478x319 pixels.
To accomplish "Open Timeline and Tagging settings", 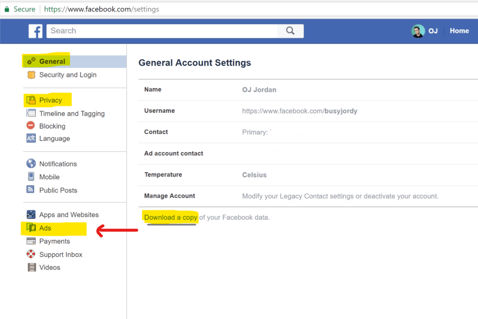I will (72, 113).
